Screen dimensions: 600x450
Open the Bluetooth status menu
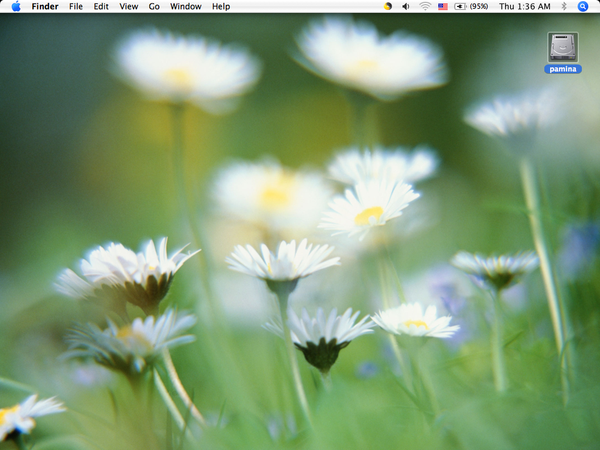564,6
